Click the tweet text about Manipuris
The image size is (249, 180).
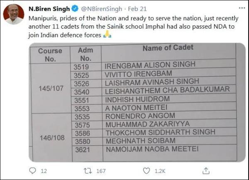133,27
